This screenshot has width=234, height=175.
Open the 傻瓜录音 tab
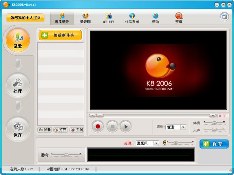pos(62,18)
